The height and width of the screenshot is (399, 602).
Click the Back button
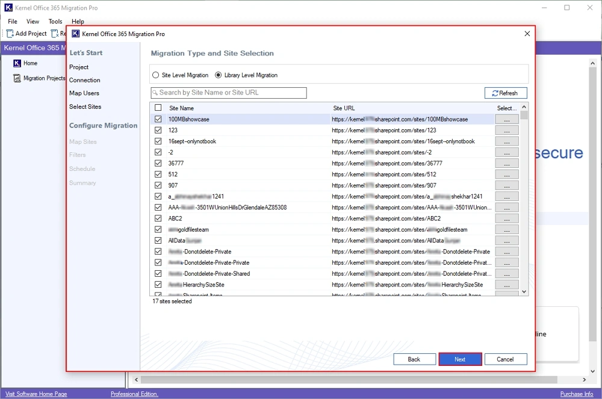(x=414, y=359)
